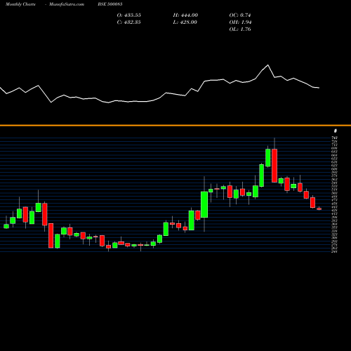Select the 'OL: 1.76' reading
Viewport: 351px width, 351px height.
[240, 29]
